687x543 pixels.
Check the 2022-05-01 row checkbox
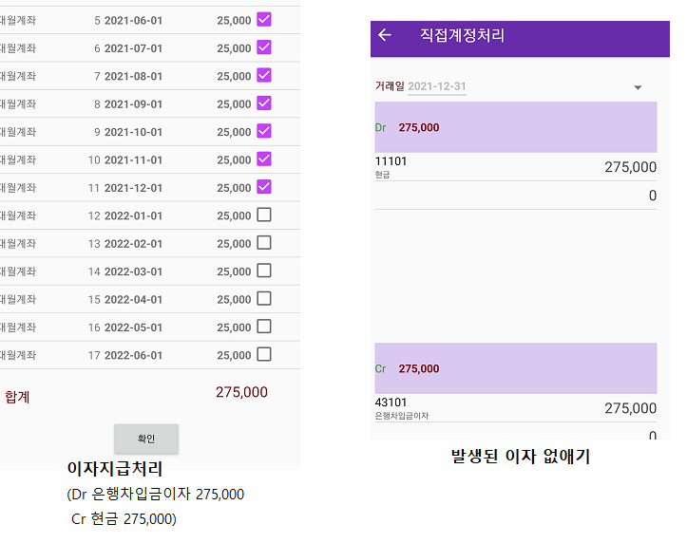[264, 326]
